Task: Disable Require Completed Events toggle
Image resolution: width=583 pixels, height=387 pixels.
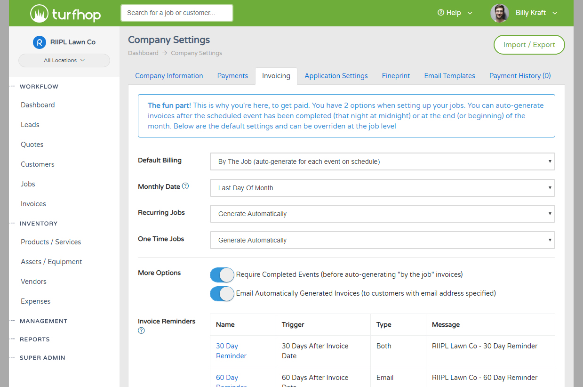Action: [222, 275]
